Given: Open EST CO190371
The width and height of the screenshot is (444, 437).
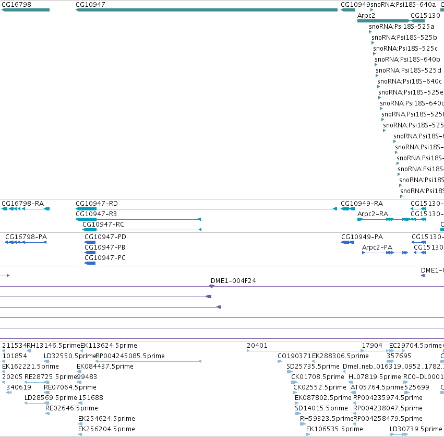Looking at the screenshot, I should [294, 356].
